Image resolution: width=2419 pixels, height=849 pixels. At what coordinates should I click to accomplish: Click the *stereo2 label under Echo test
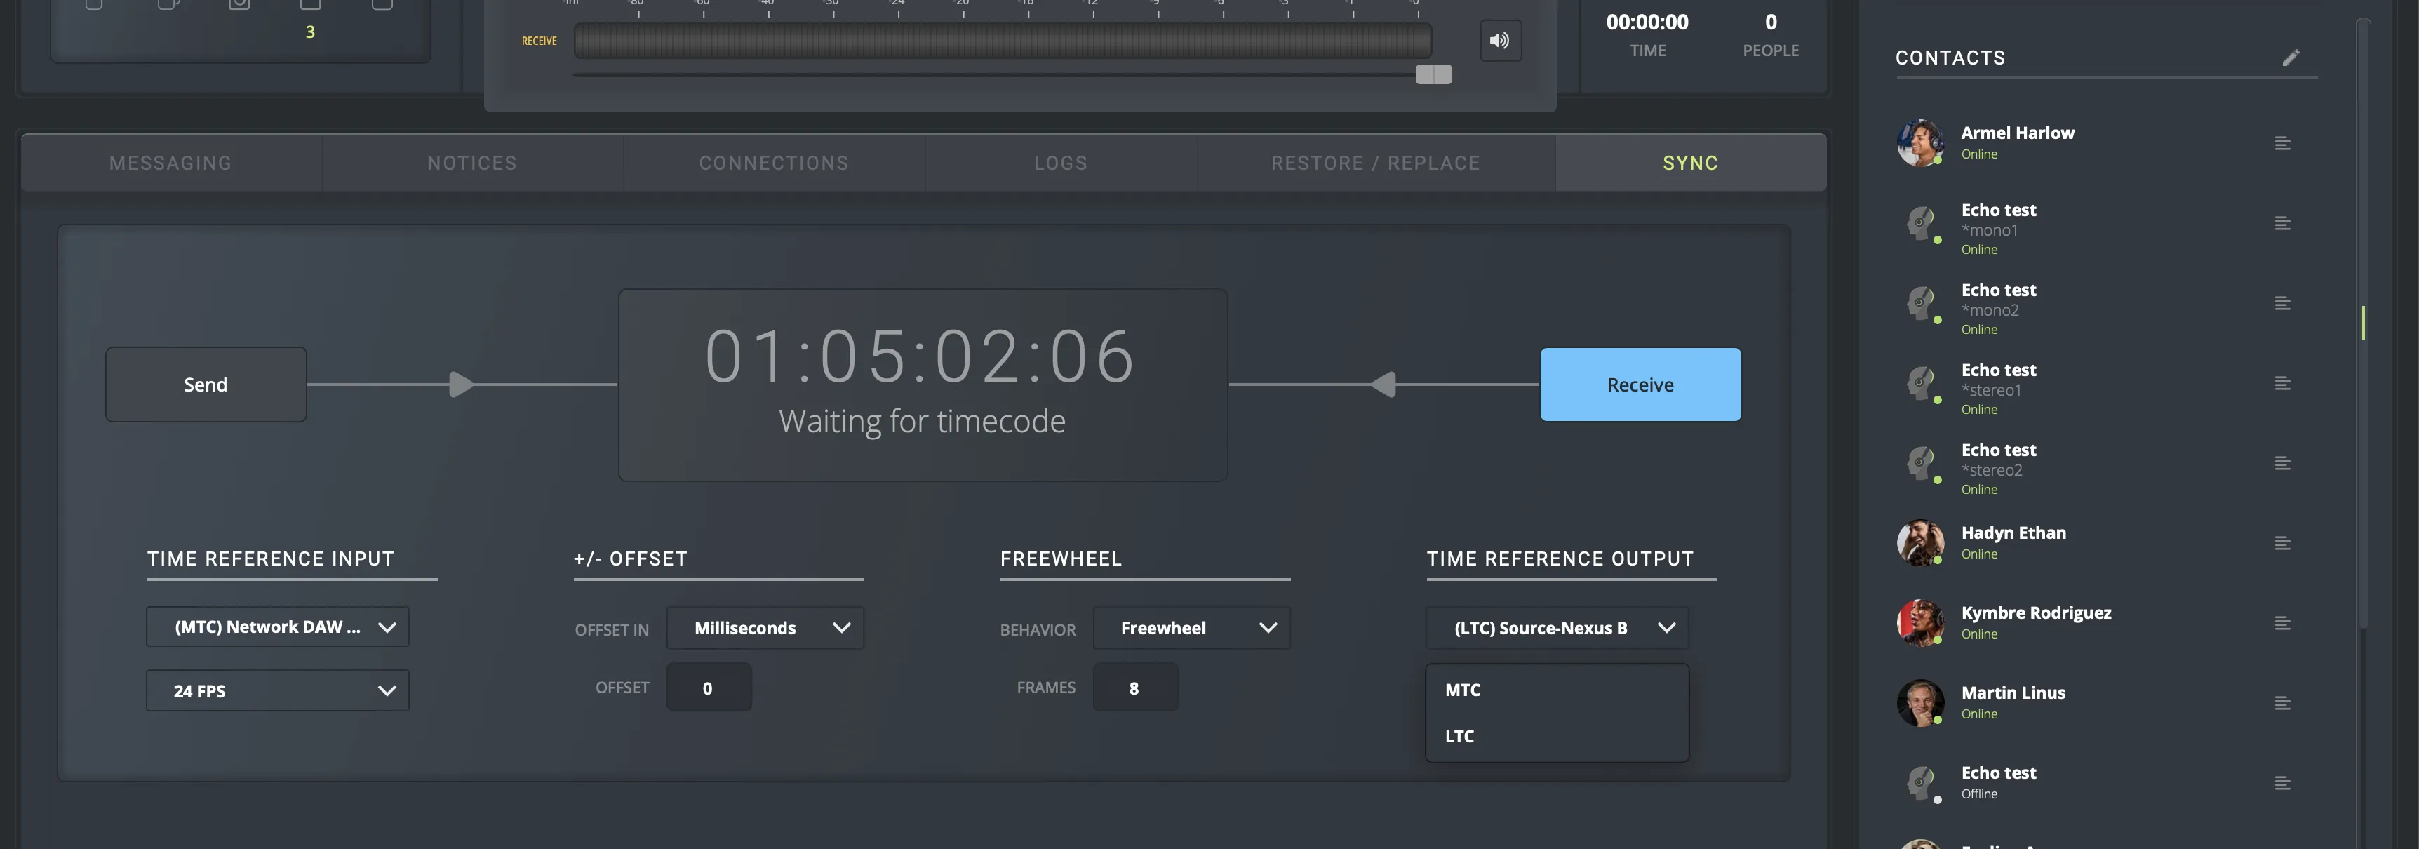(x=1992, y=469)
